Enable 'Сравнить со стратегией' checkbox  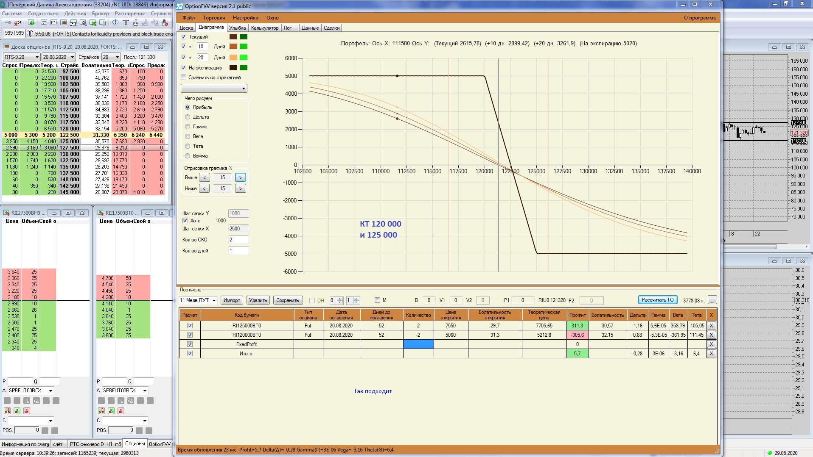184,78
